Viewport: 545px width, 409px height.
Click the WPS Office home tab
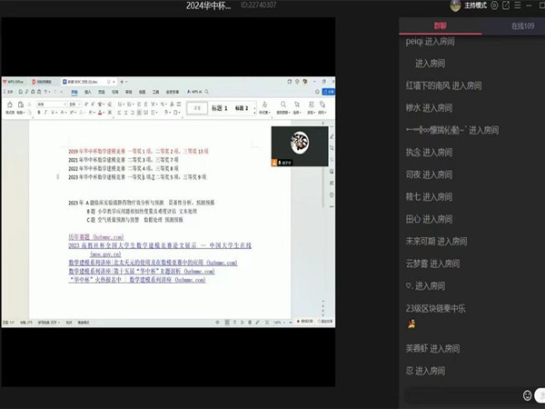(x=14, y=82)
